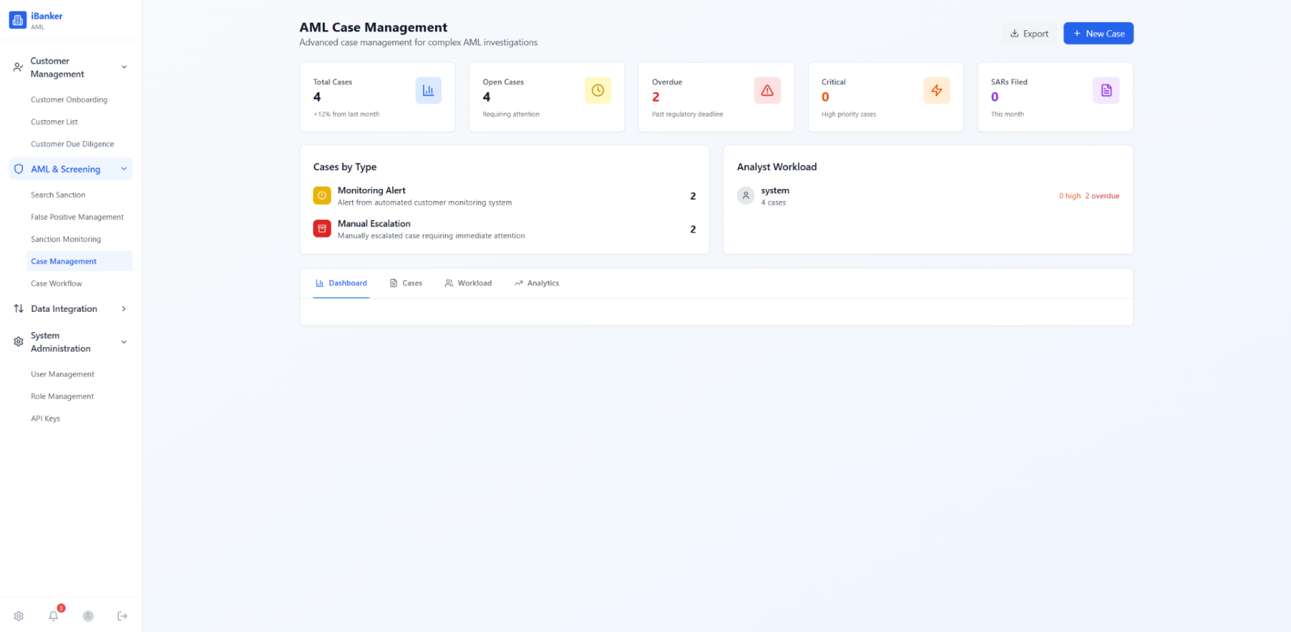Image resolution: width=1291 pixels, height=632 pixels.
Task: Open Search Sanction in sidebar
Action: tap(58, 195)
